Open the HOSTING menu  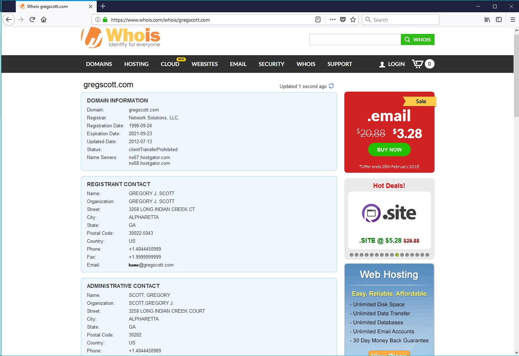click(136, 64)
